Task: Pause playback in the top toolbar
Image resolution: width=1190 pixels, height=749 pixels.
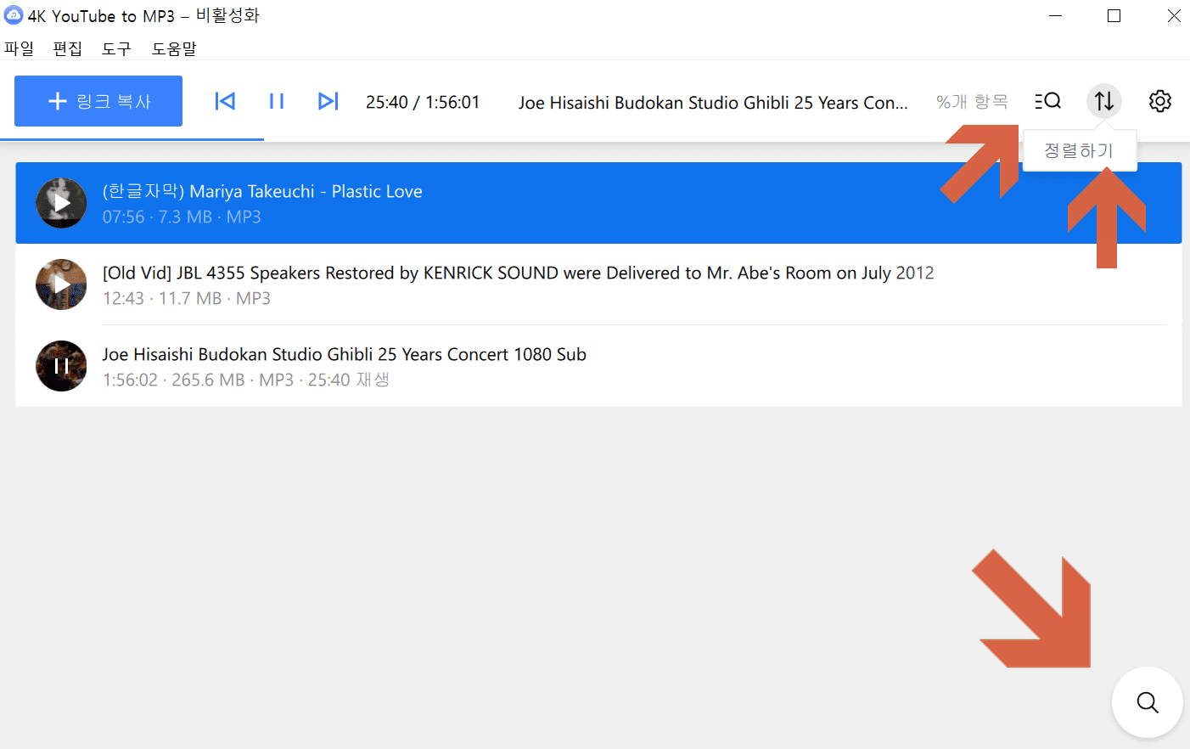Action: [x=277, y=101]
